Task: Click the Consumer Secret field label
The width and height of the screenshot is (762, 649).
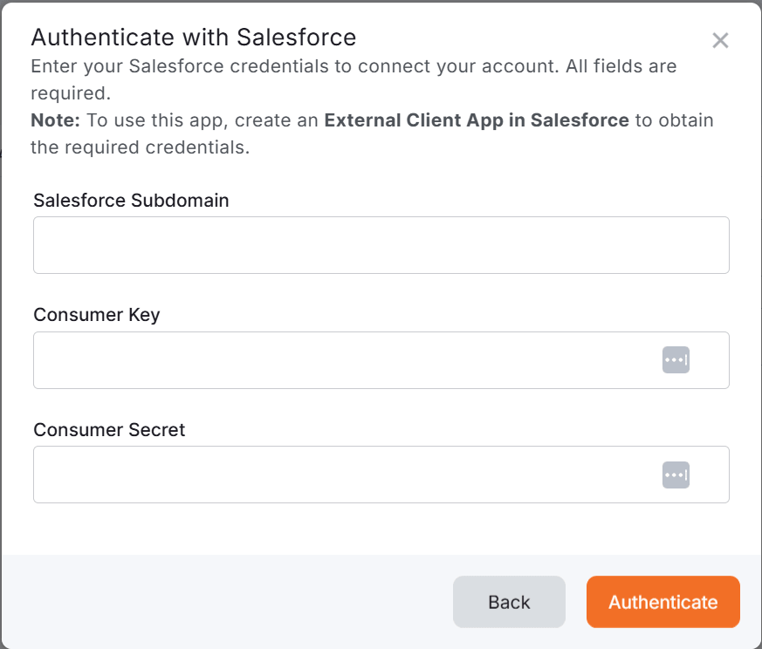Action: tap(109, 430)
